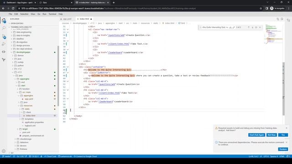Toggle Use Regular Expression in find widget

pyautogui.click(x=233, y=27)
